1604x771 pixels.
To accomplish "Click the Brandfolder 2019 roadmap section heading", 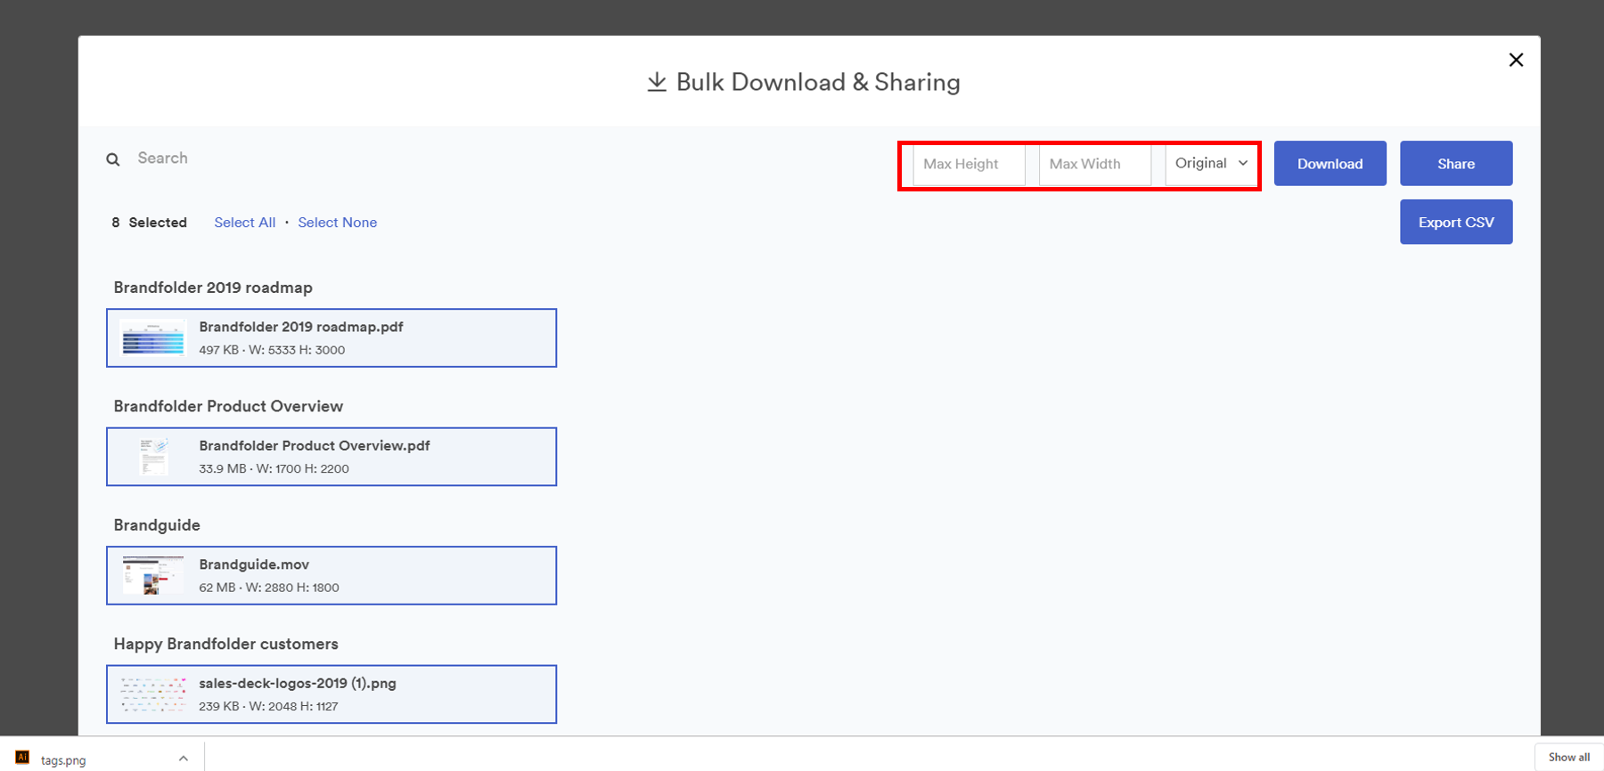I will (x=213, y=288).
